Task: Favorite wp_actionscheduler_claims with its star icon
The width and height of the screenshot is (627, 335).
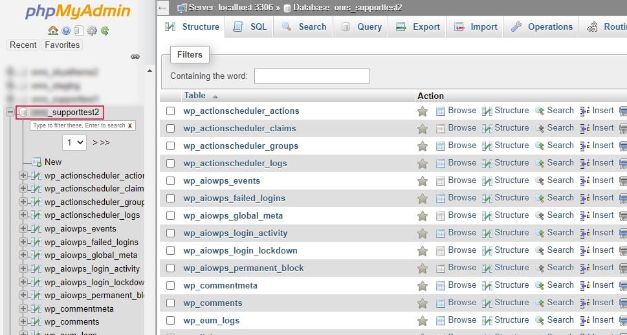Action: pyautogui.click(x=423, y=129)
